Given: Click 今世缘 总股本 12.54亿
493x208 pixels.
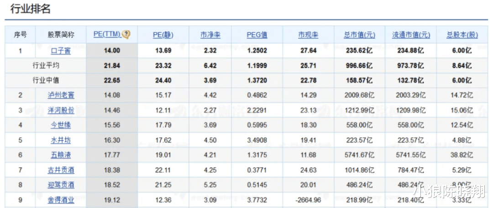Looking at the screenshot, I should tap(462, 125).
